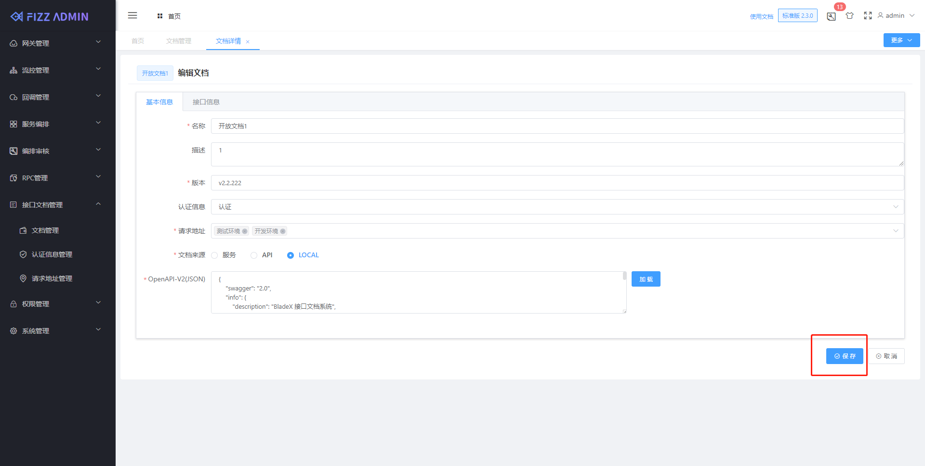Close the 文档详情 tab

coord(248,42)
